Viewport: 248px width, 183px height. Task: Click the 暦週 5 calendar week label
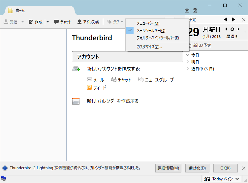232,37
